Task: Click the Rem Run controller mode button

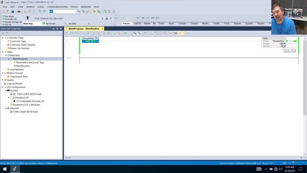Action: coord(32,24)
